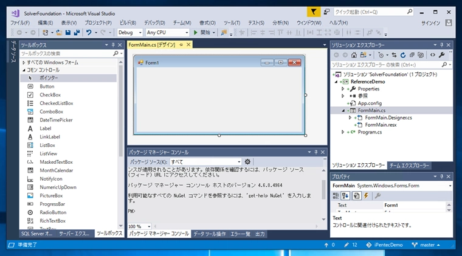The height and width of the screenshot is (256, 462).
Task: Expand the Program.cs tree node
Action: pyautogui.click(x=343, y=132)
